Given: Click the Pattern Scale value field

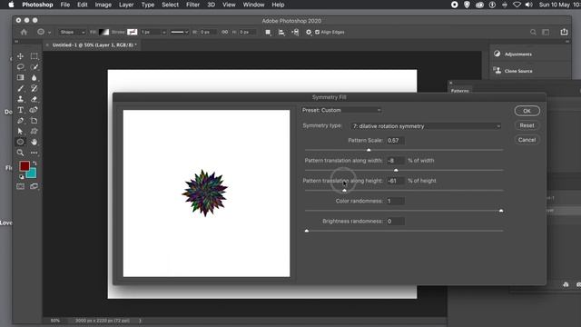Looking at the screenshot, I should click(x=396, y=141).
